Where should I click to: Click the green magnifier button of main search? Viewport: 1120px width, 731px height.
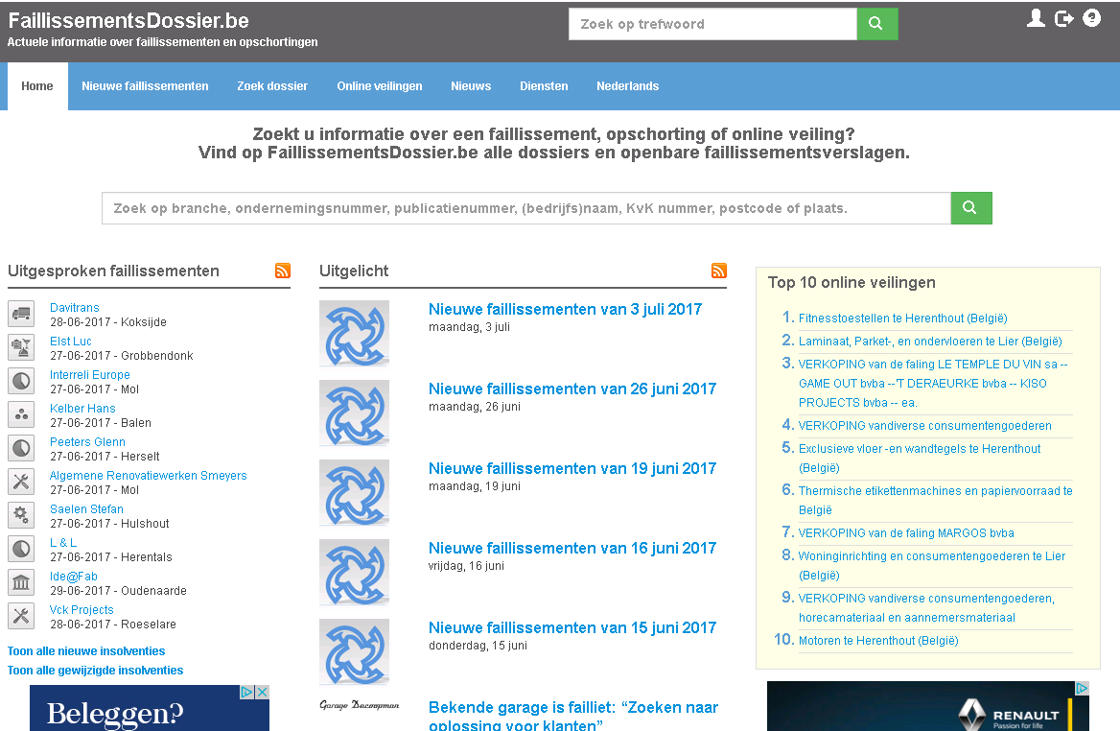(971, 208)
